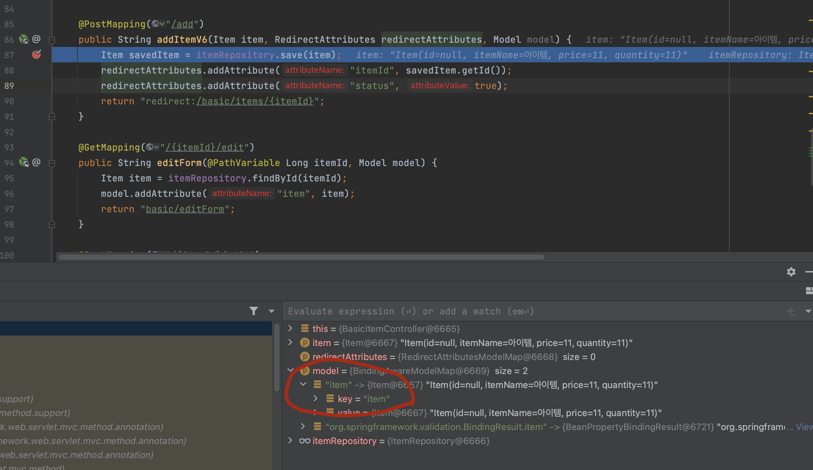
Task: Select the highlighted top frame in the frames list
Action: [136, 329]
